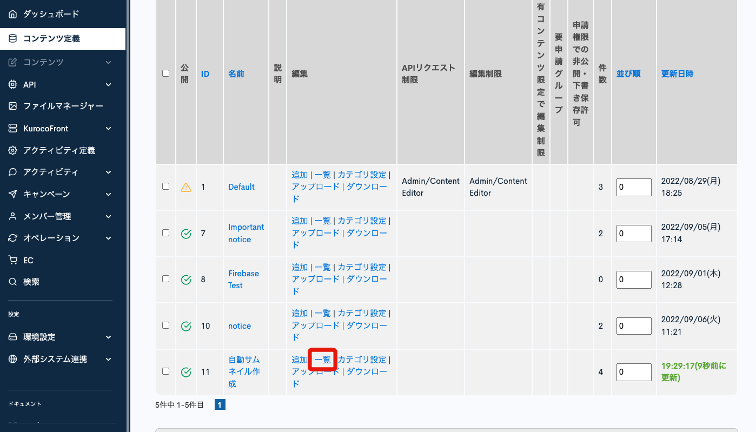
Task: Expand the コンテンツ sidebar submenu chevron
Action: [x=109, y=63]
